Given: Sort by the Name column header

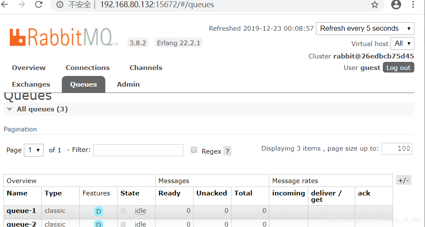Looking at the screenshot, I should tap(17, 193).
